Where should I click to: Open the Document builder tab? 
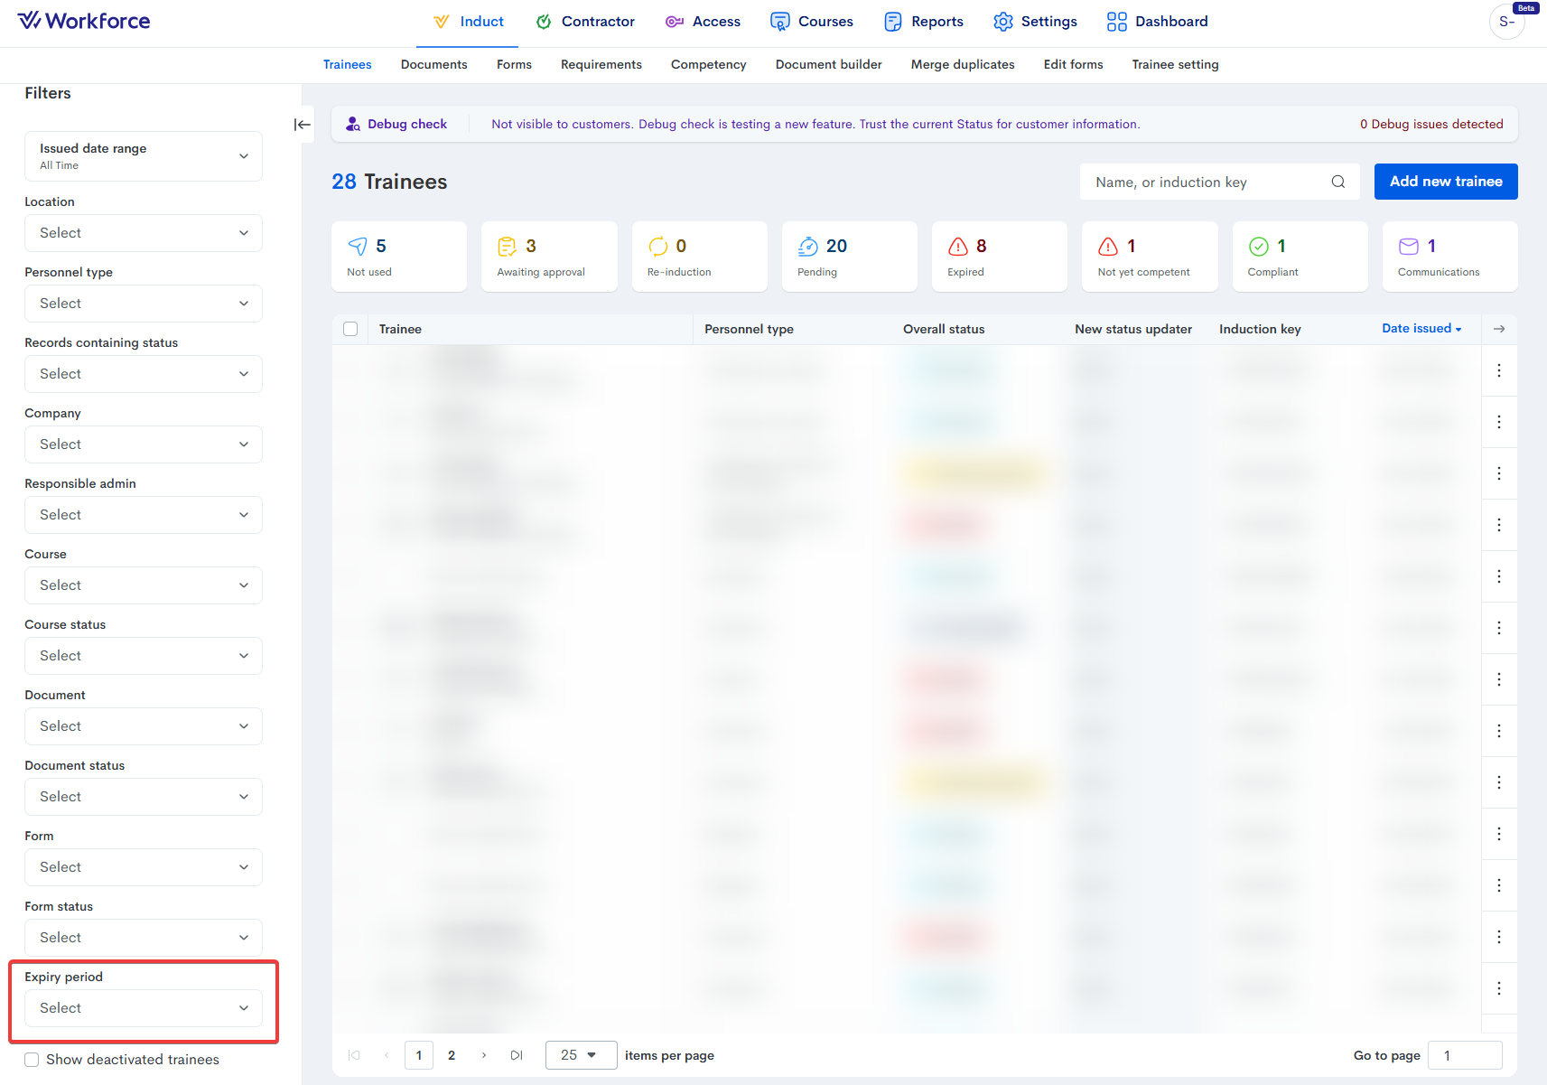point(828,64)
